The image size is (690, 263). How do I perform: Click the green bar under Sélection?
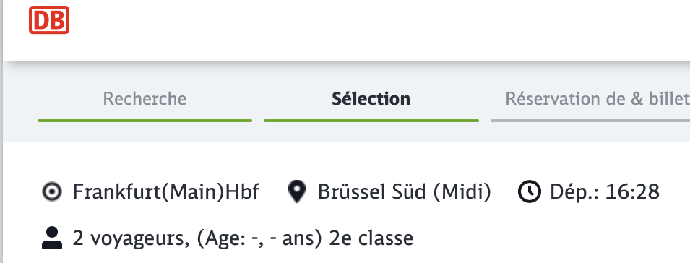(x=371, y=121)
